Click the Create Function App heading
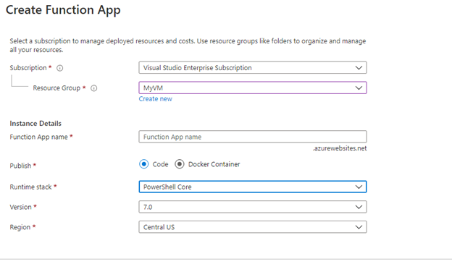This screenshot has width=452, height=264. [x=63, y=10]
